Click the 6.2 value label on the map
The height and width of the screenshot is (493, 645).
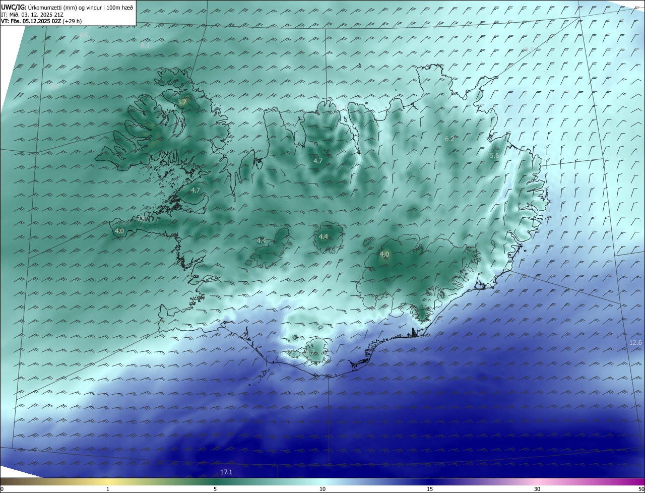point(449,139)
